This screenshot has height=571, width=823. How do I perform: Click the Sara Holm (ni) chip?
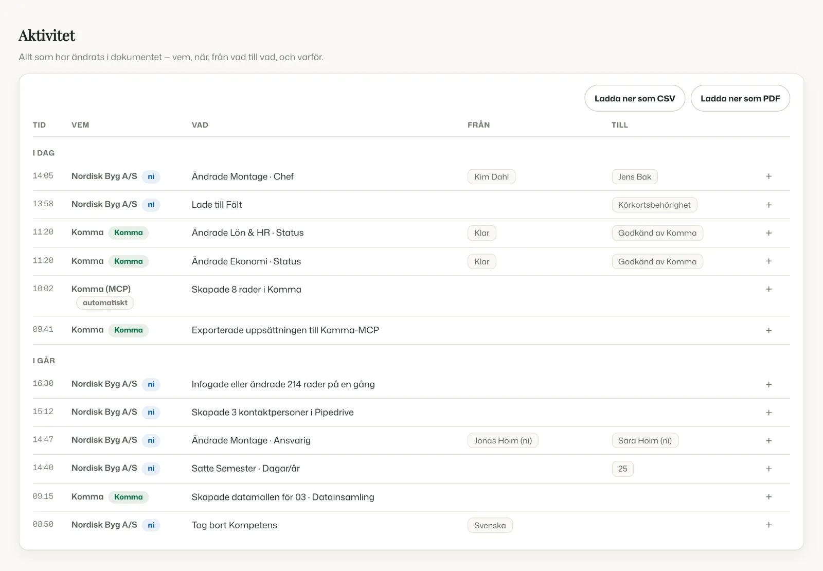coord(645,440)
